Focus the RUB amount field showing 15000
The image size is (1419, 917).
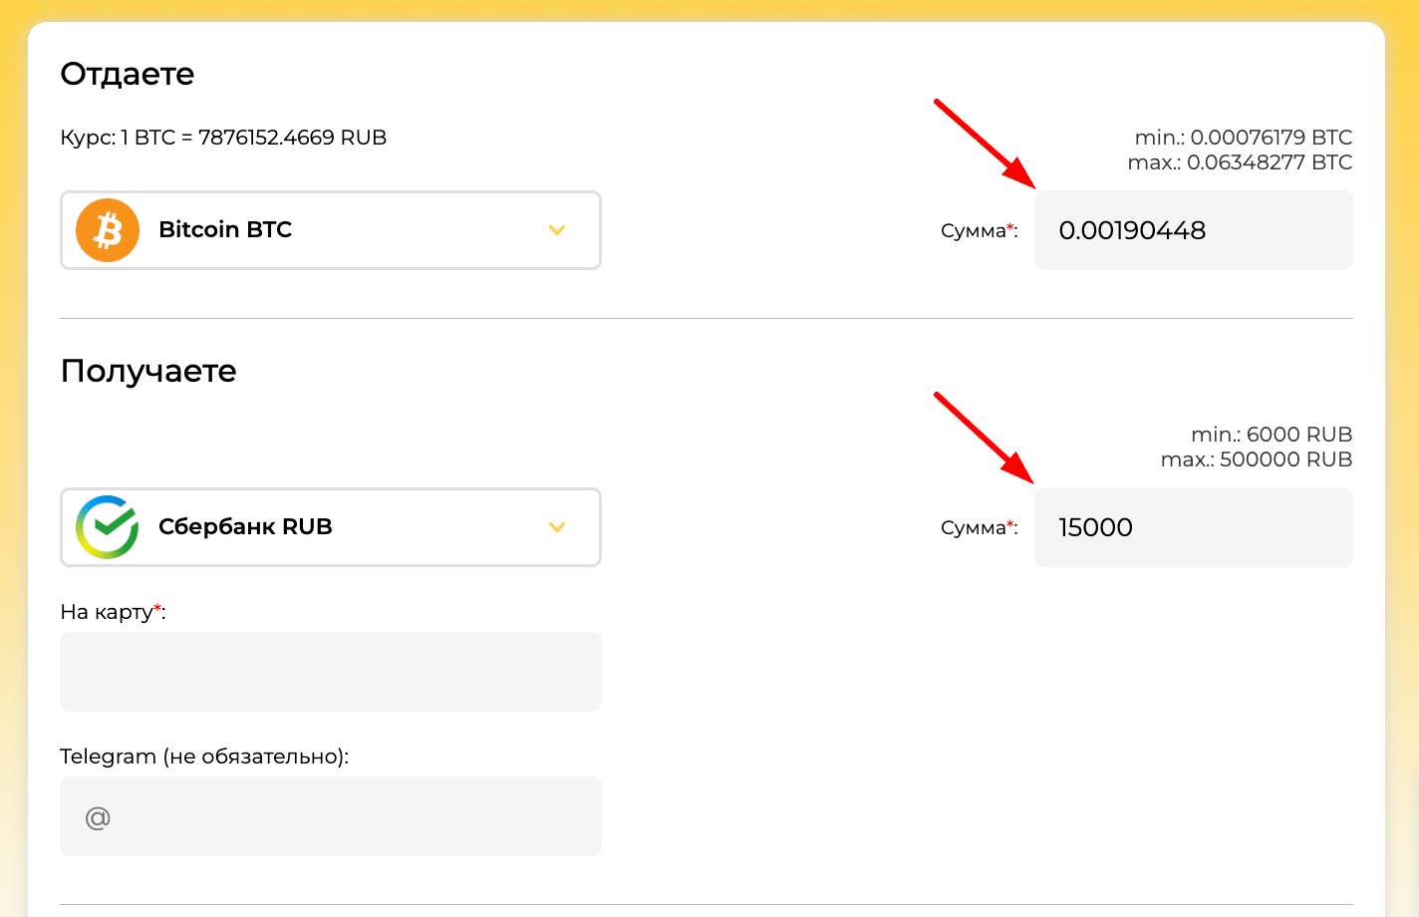[1194, 527]
